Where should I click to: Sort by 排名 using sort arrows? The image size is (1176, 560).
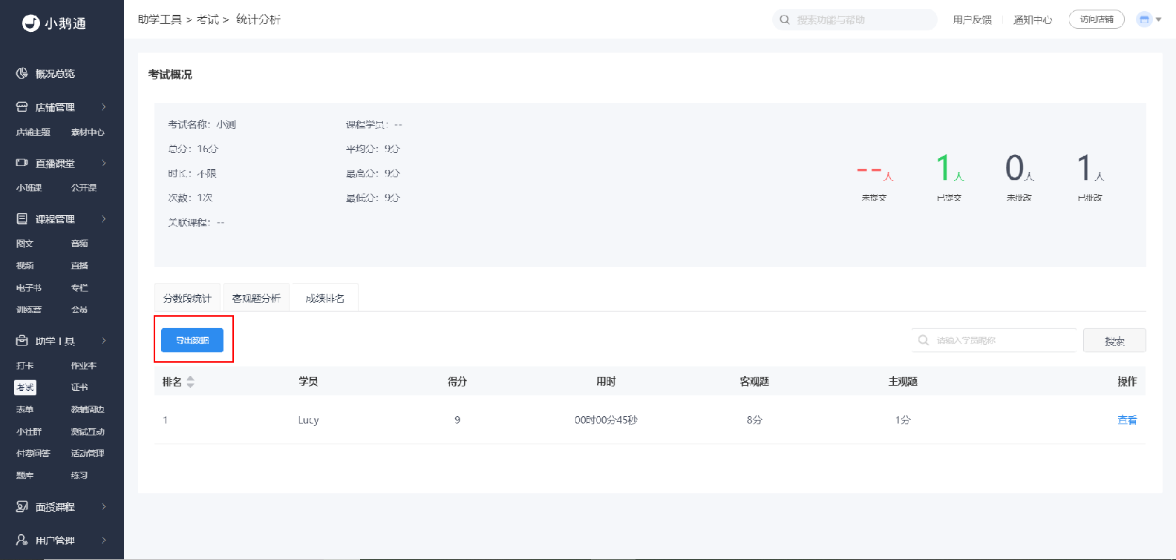191,381
